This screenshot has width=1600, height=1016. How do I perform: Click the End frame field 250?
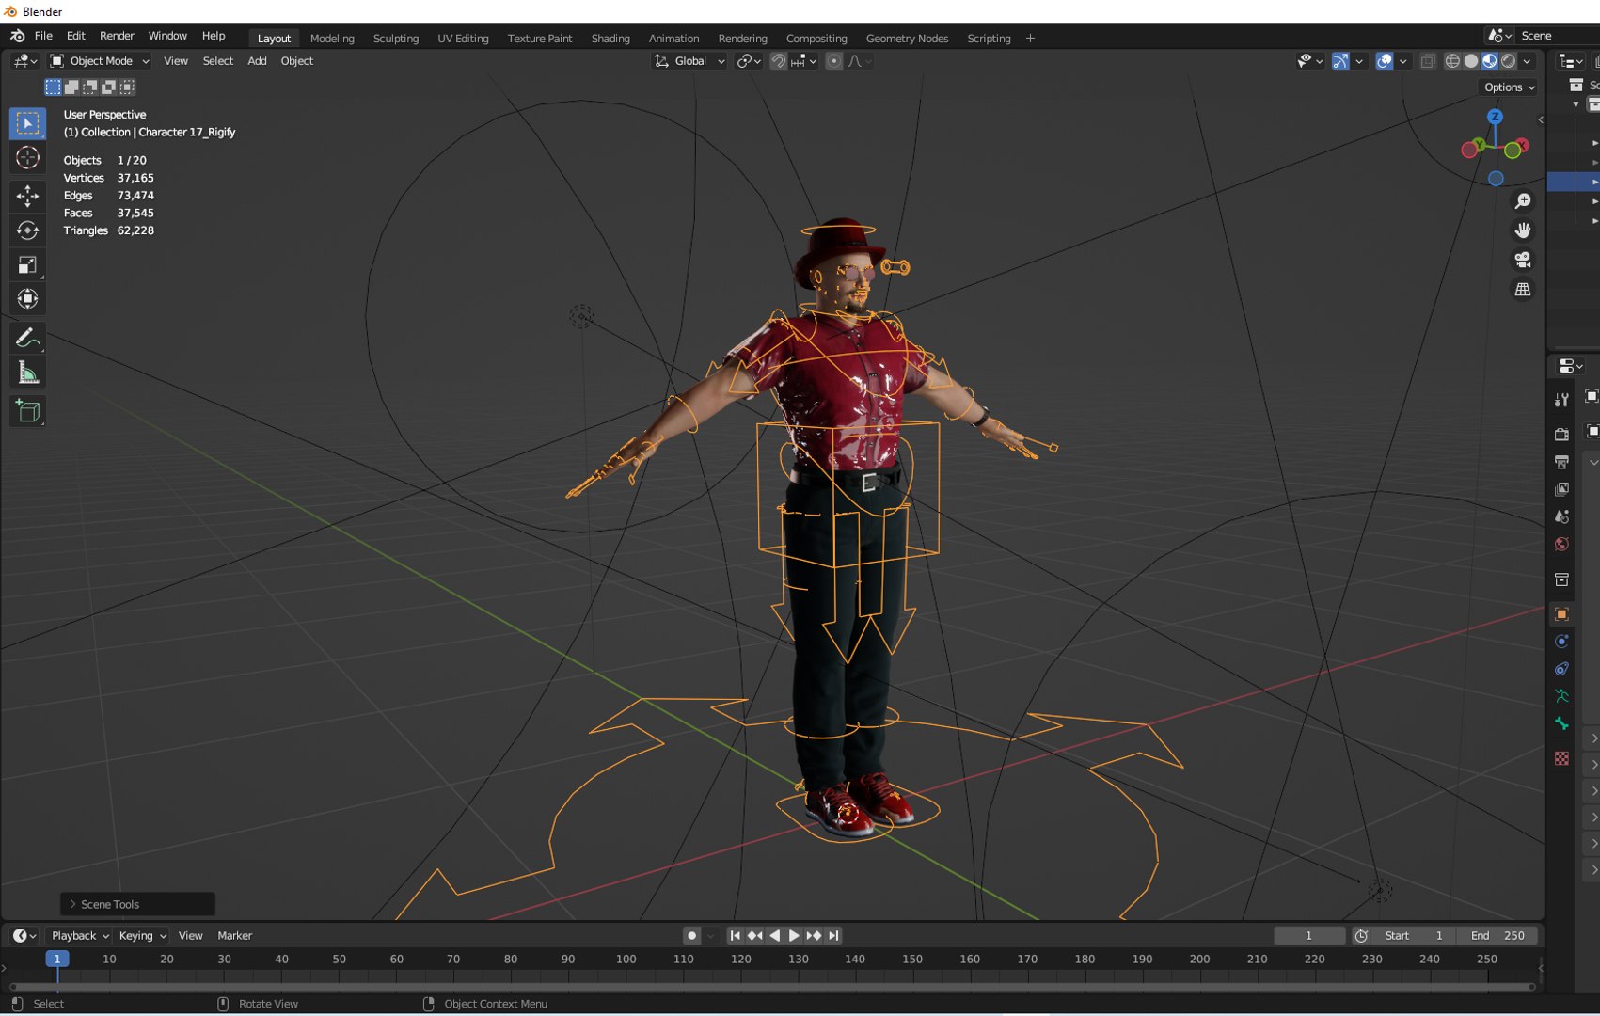click(x=1497, y=936)
